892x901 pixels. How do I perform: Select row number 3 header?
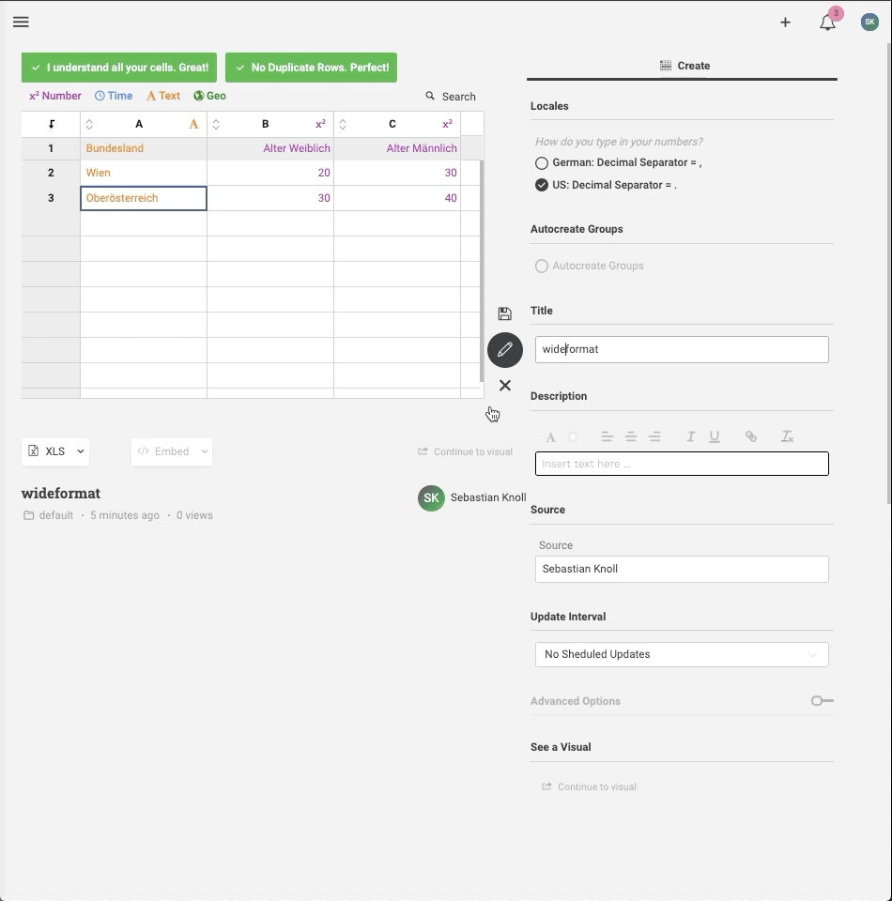[x=51, y=198]
